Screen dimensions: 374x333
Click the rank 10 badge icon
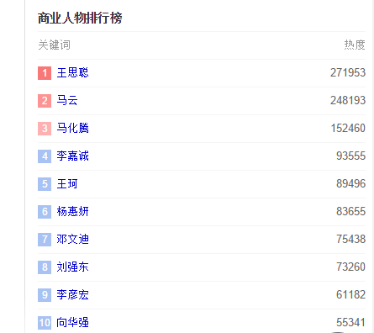tap(45, 323)
